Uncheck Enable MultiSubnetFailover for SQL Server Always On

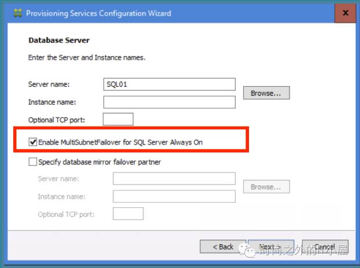point(32,142)
